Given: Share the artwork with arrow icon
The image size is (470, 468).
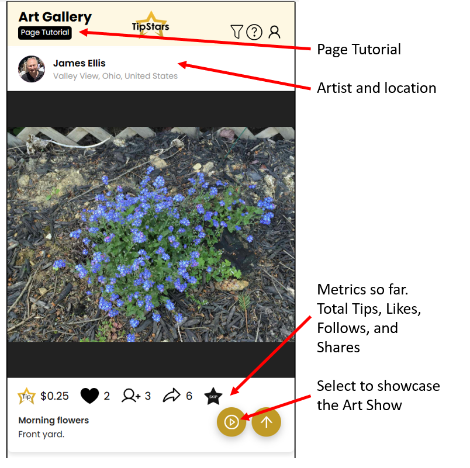Looking at the screenshot, I should [x=171, y=396].
